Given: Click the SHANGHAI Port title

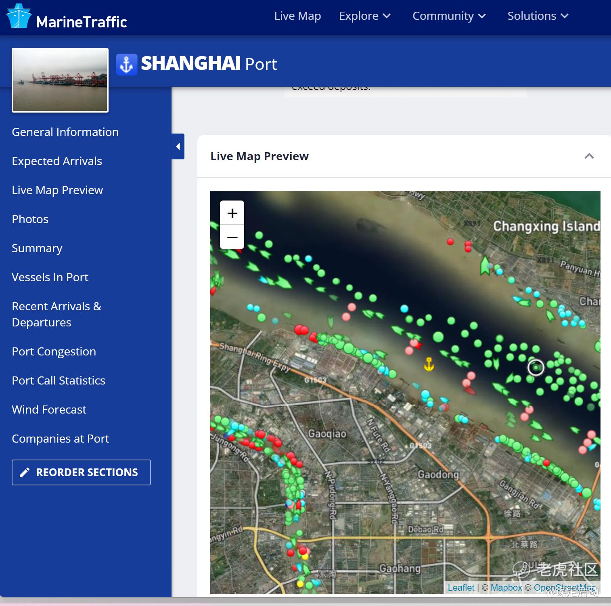Looking at the screenshot, I should pos(209,64).
